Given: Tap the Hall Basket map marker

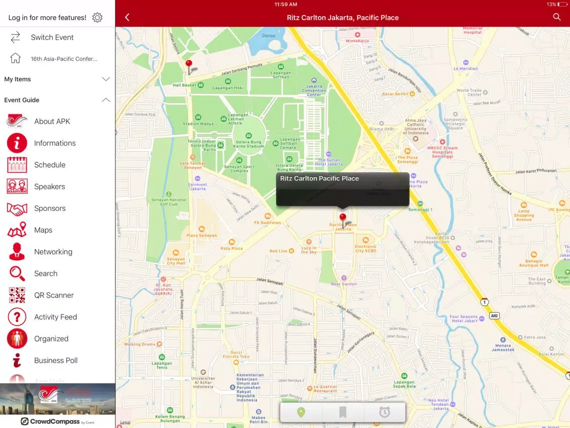Looking at the screenshot, I should (x=200, y=85).
